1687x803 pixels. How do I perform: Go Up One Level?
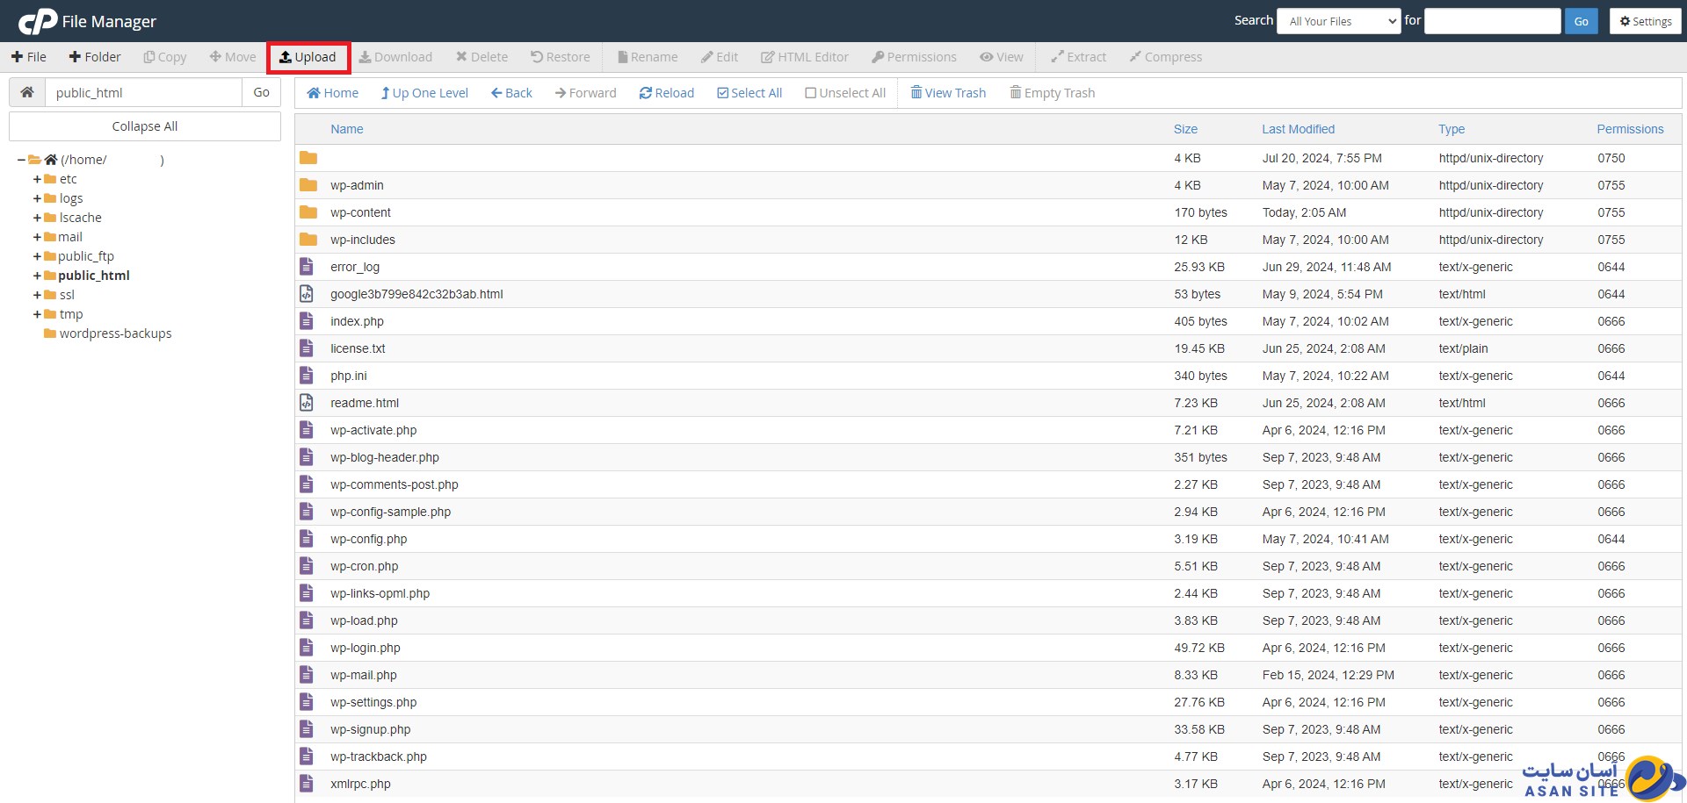click(x=424, y=93)
